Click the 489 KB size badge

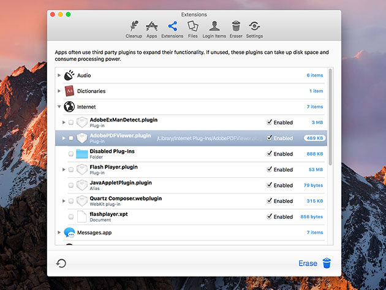tap(313, 139)
